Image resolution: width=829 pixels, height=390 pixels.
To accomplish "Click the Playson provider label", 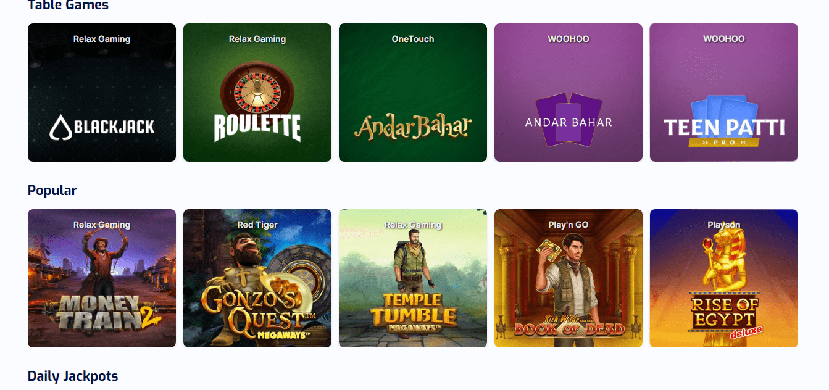I will click(x=724, y=225).
